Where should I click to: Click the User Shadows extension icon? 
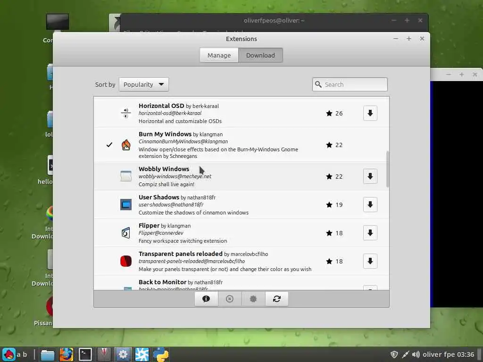[x=125, y=205]
